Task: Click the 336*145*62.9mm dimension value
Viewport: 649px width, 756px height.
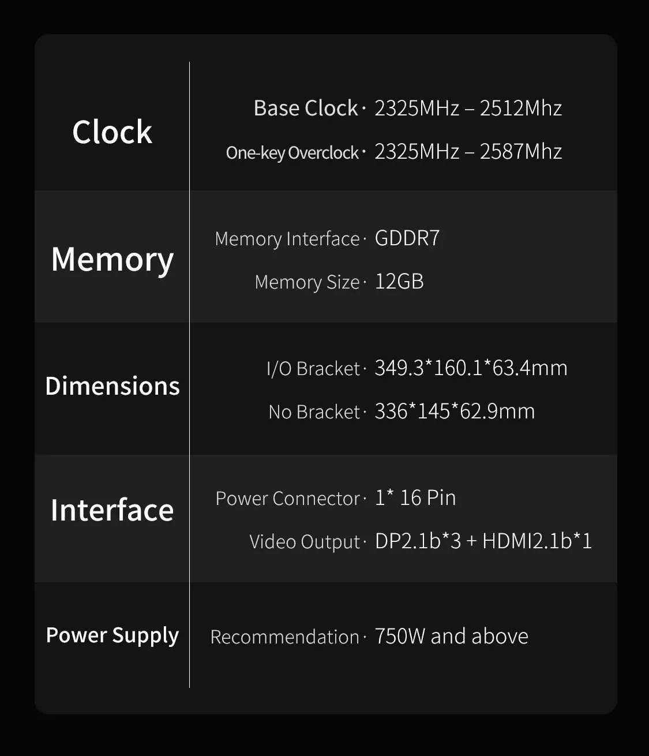Action: (455, 411)
